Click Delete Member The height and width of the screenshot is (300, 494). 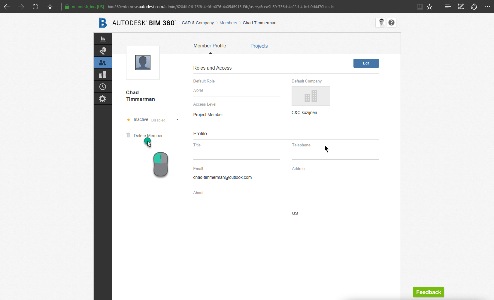pyautogui.click(x=148, y=135)
